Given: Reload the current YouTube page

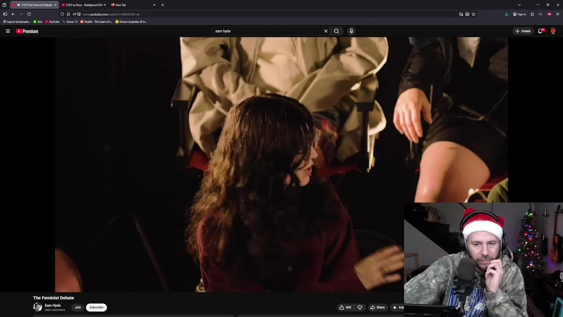Looking at the screenshot, I should tap(29, 14).
